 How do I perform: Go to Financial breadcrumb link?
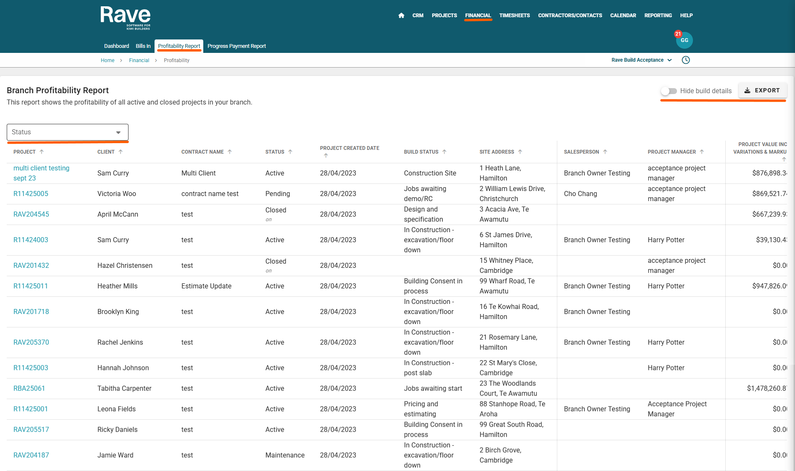click(x=139, y=60)
